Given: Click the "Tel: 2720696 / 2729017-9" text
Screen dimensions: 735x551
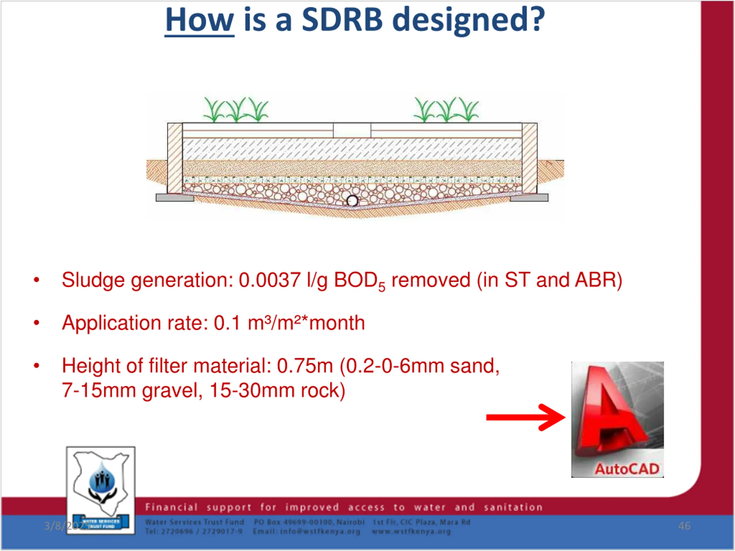Looking at the screenshot, I should point(194,531).
